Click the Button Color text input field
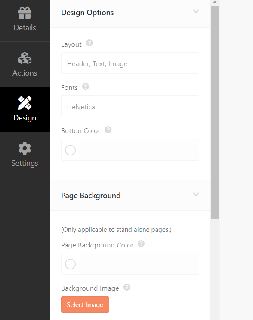 click(139, 150)
